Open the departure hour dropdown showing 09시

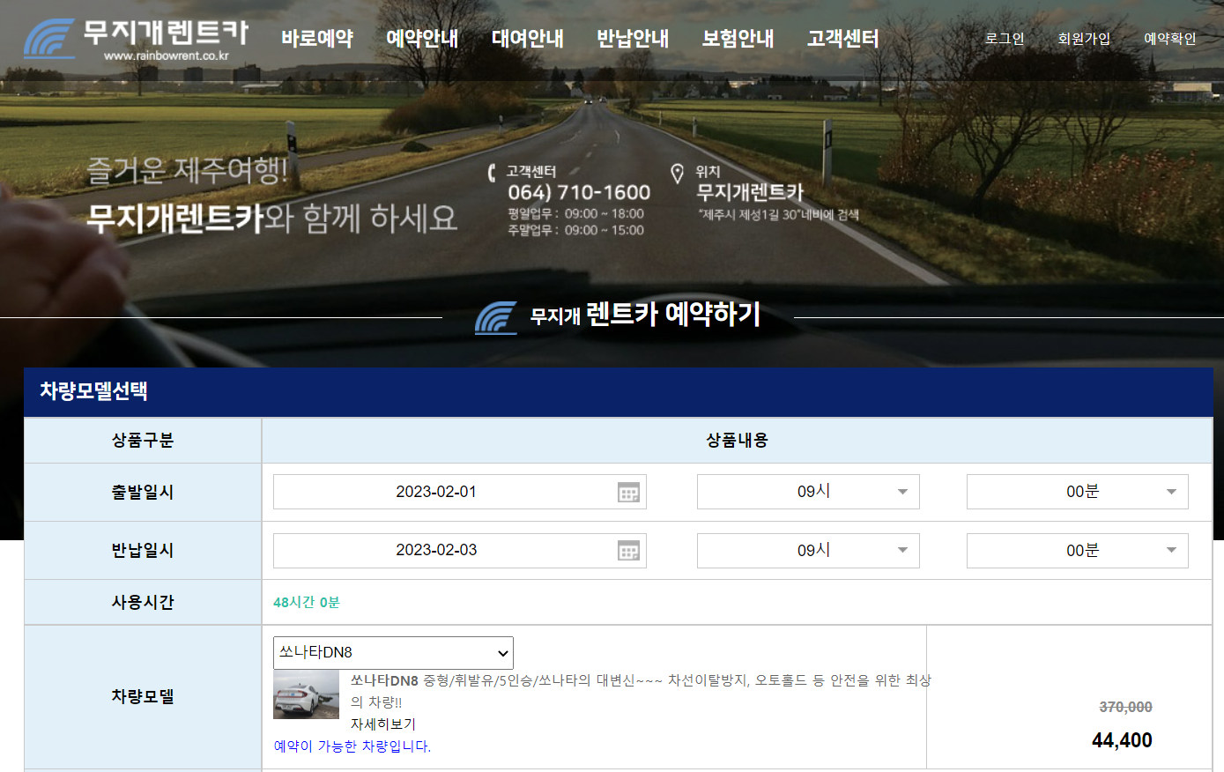pos(807,492)
